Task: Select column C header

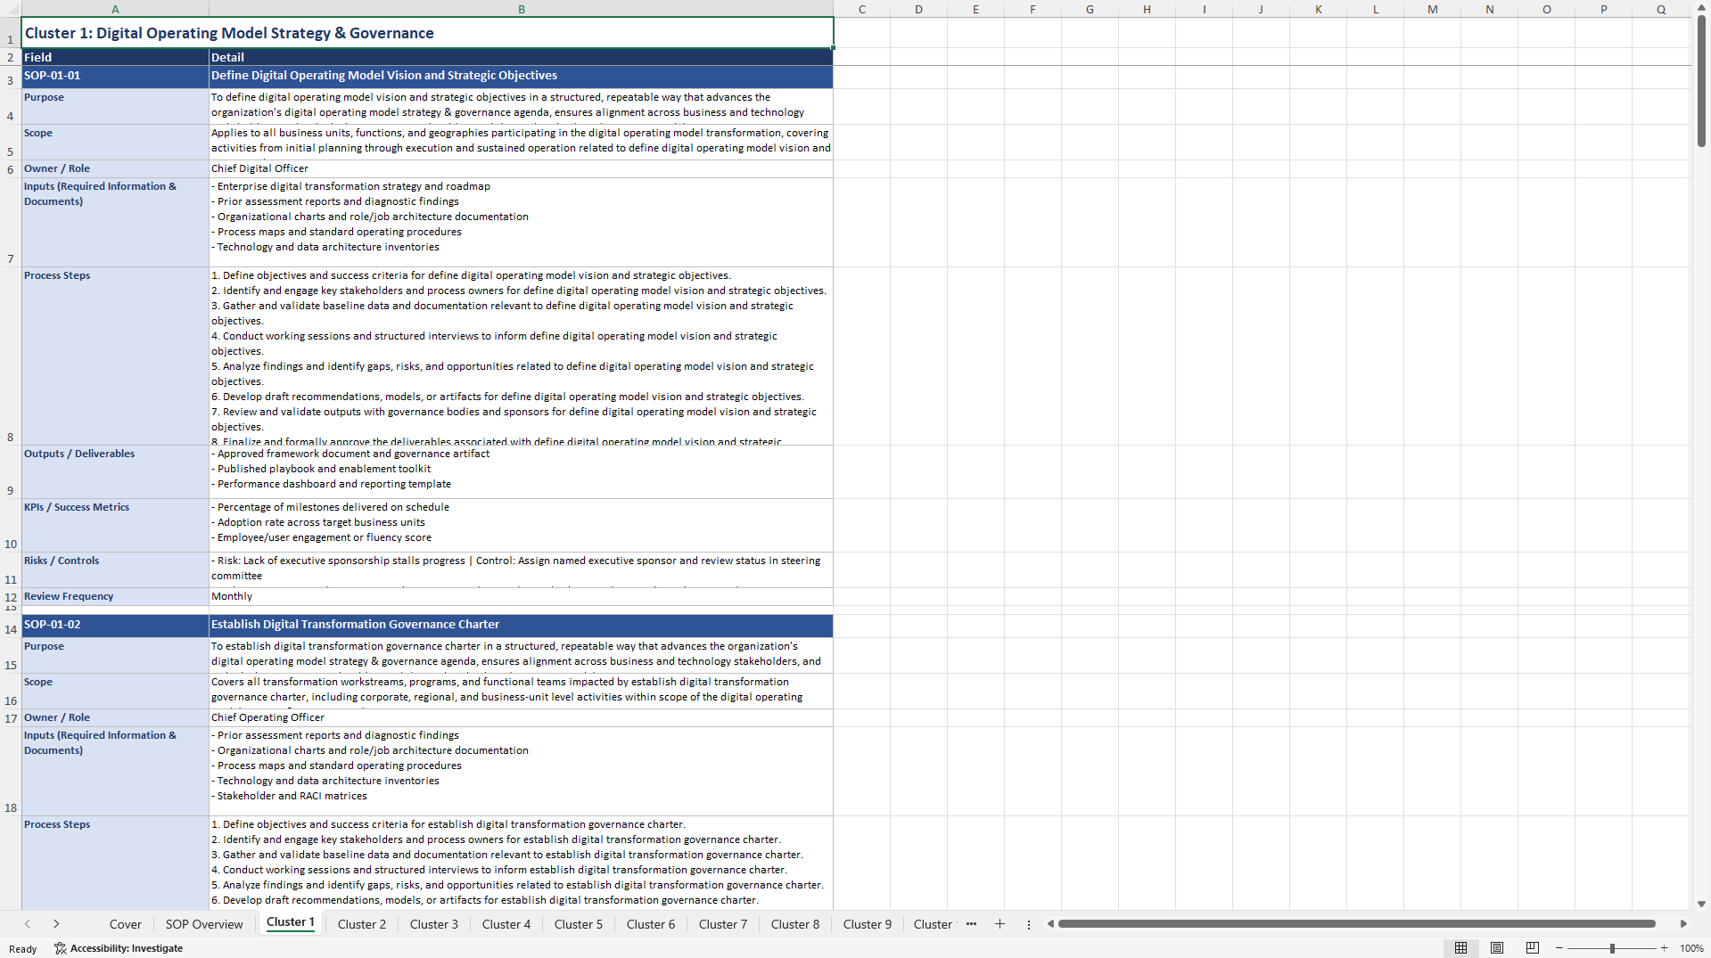Action: pyautogui.click(x=862, y=9)
